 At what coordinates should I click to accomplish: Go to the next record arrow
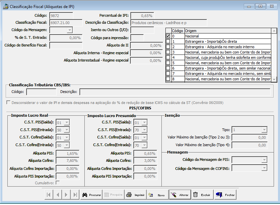tap(66, 195)
